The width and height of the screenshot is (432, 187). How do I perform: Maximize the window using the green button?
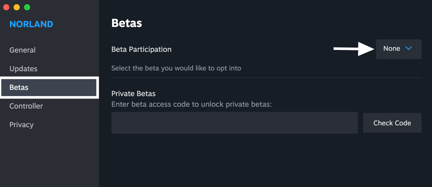[x=27, y=7]
